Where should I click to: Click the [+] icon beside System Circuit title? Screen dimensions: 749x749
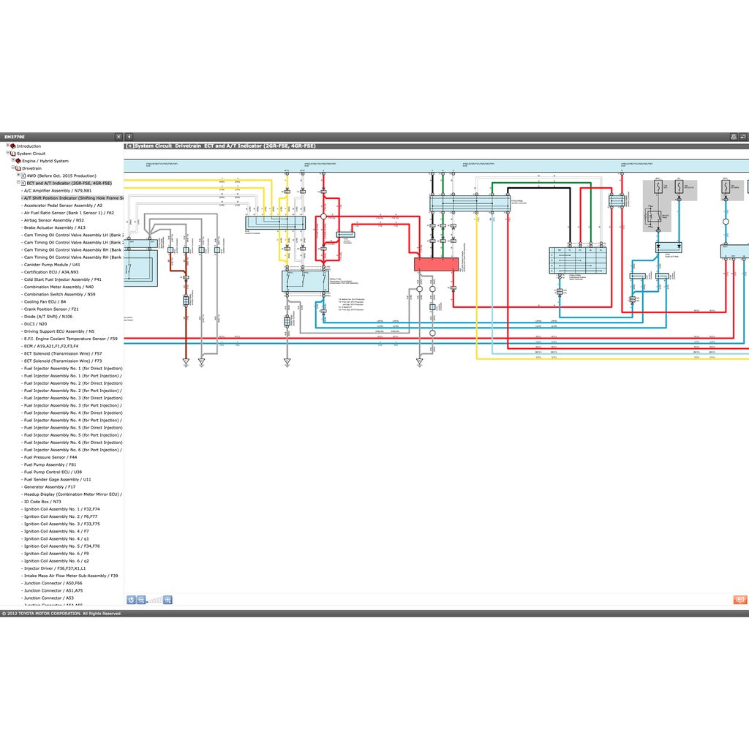coord(129,146)
